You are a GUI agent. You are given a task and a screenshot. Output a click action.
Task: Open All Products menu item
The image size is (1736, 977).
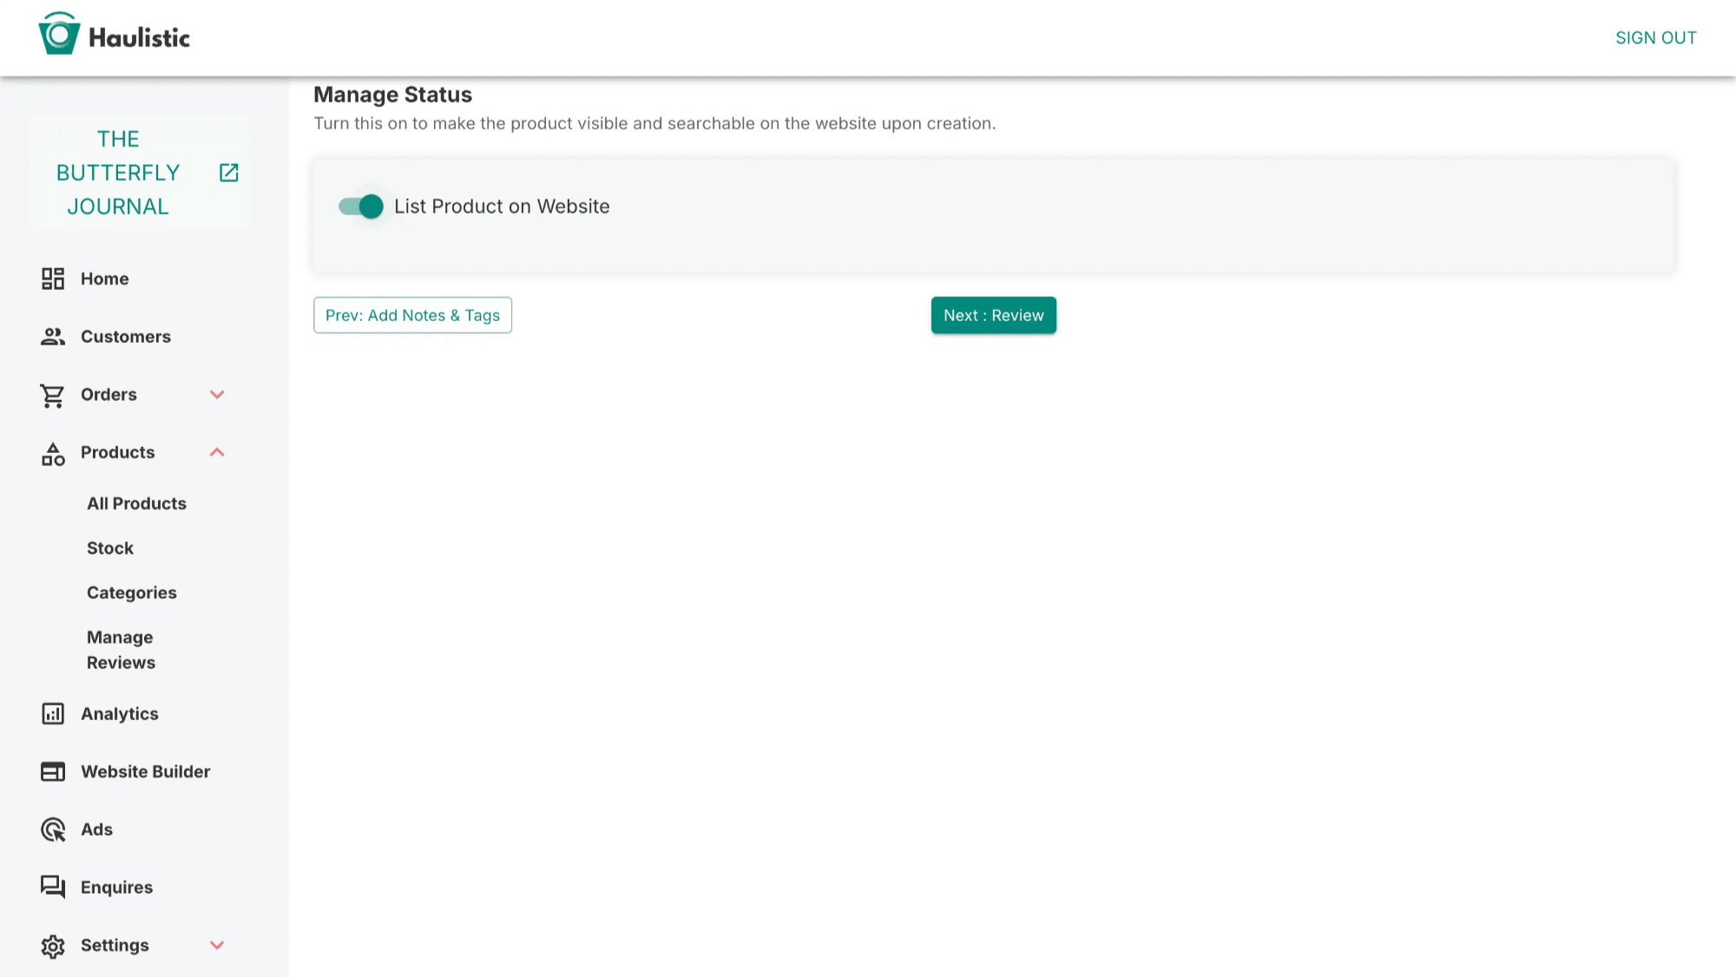[136, 503]
